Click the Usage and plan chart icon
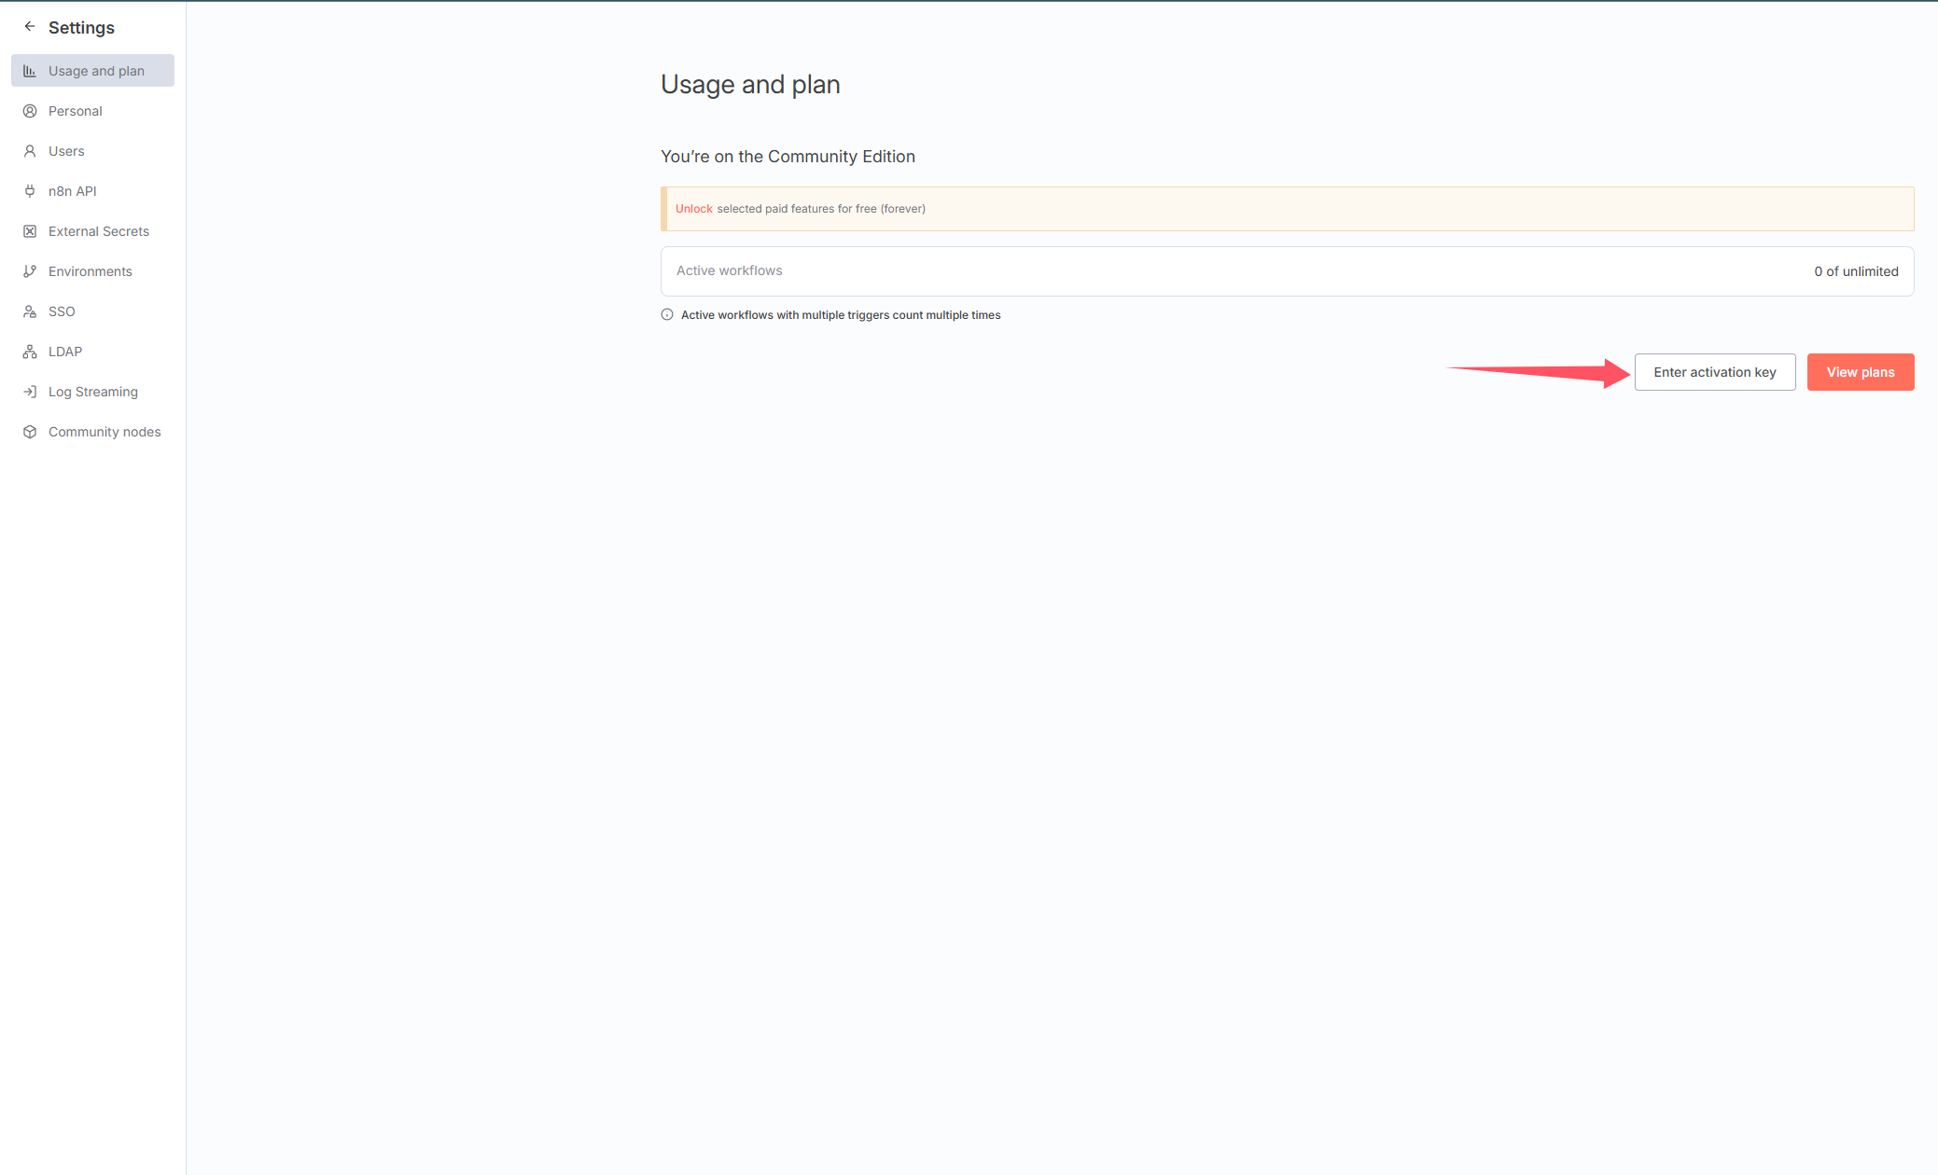Viewport: 1938px width, 1175px height. pyautogui.click(x=30, y=71)
